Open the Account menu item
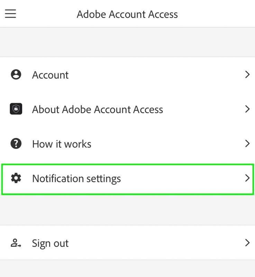Screen dimensions: 255x277 pos(50,75)
